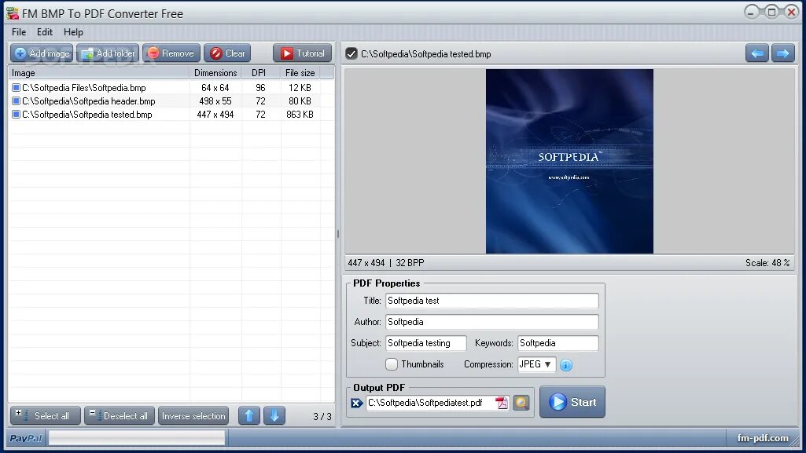Clear the image list
This screenshot has height=453, width=806.
[x=227, y=53]
